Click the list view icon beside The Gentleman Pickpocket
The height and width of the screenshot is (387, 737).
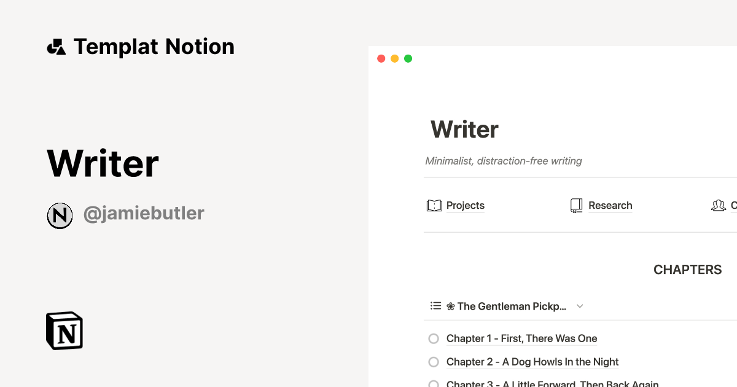tap(435, 305)
